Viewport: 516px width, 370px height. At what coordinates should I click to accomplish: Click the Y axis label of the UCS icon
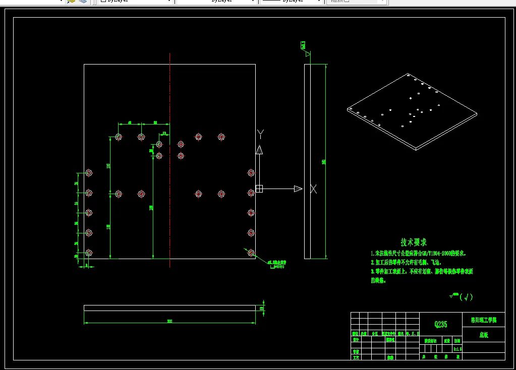point(261,134)
